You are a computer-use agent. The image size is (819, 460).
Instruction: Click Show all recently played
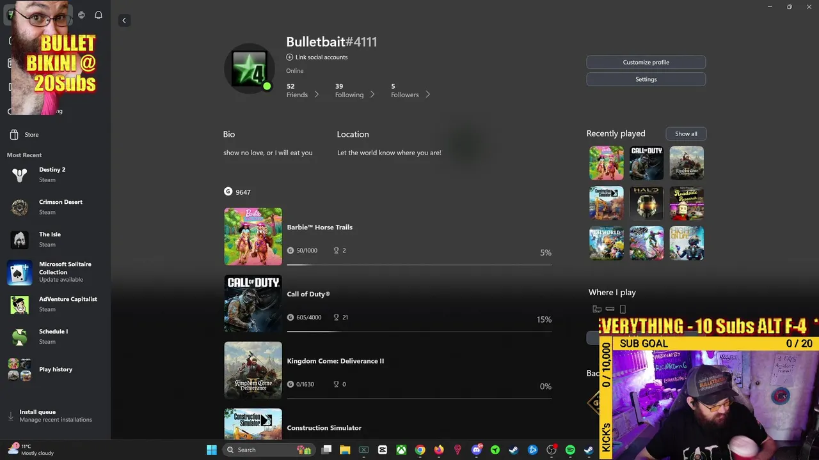coord(686,134)
